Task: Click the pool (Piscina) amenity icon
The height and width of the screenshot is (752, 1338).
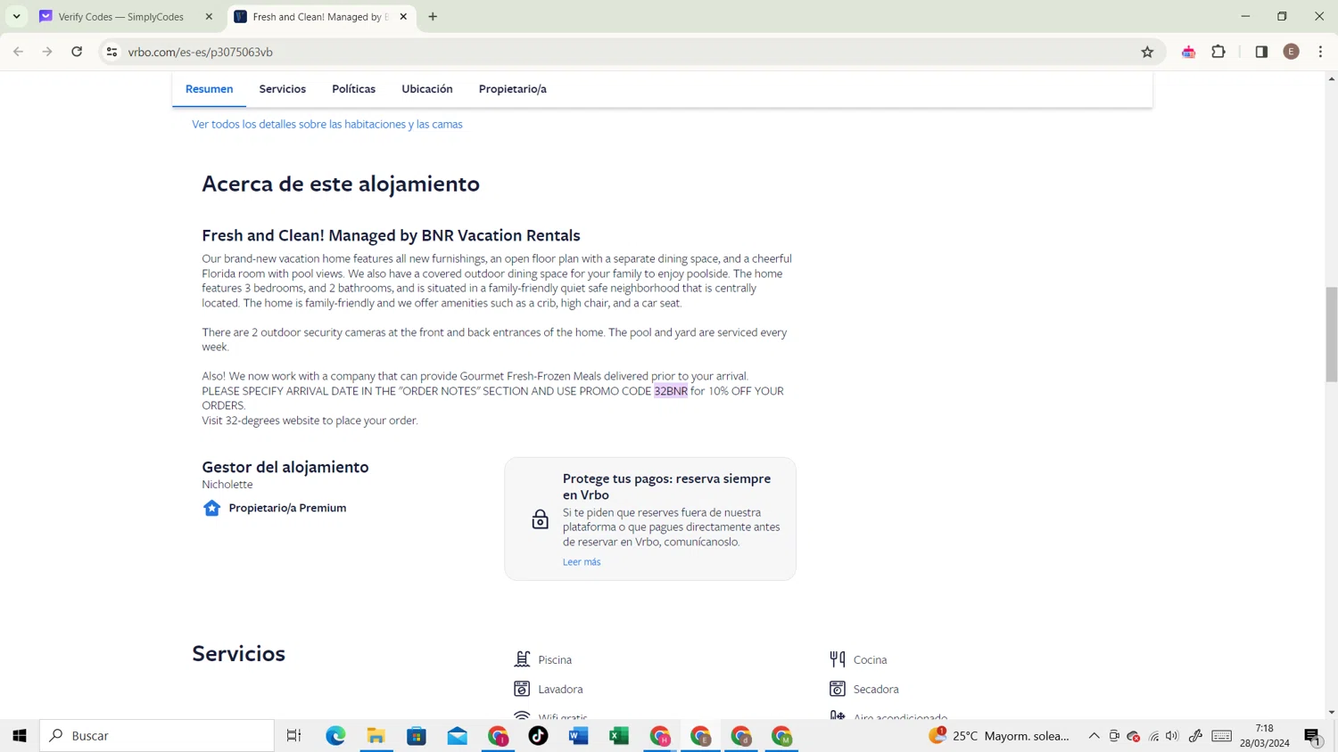Action: (522, 659)
